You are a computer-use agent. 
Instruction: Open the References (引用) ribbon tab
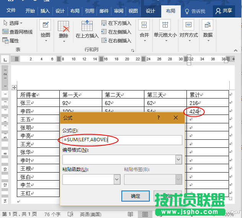pos(89,11)
